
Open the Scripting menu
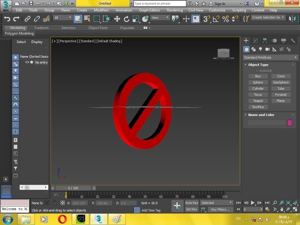239,10
